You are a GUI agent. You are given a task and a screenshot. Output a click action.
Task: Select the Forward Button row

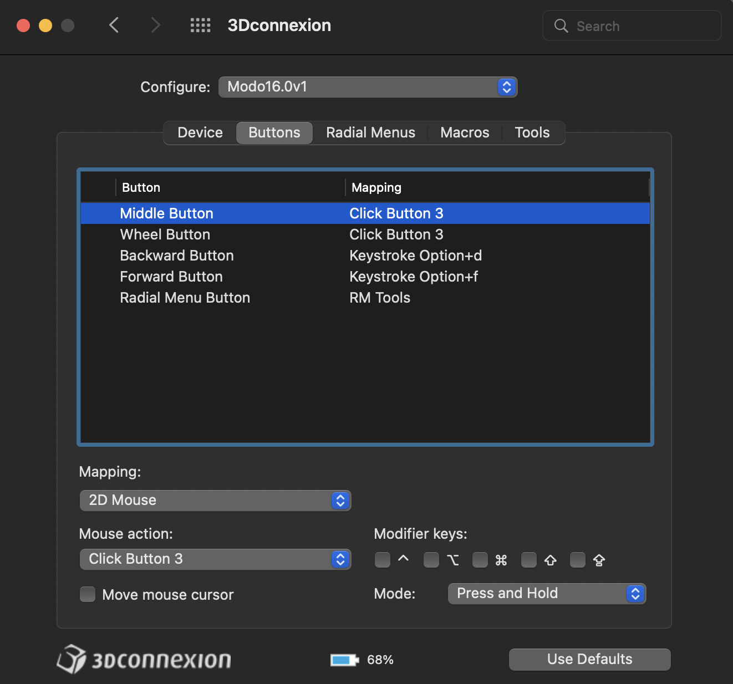(x=365, y=277)
